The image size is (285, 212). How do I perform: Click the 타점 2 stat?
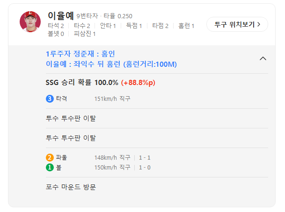point(160,26)
